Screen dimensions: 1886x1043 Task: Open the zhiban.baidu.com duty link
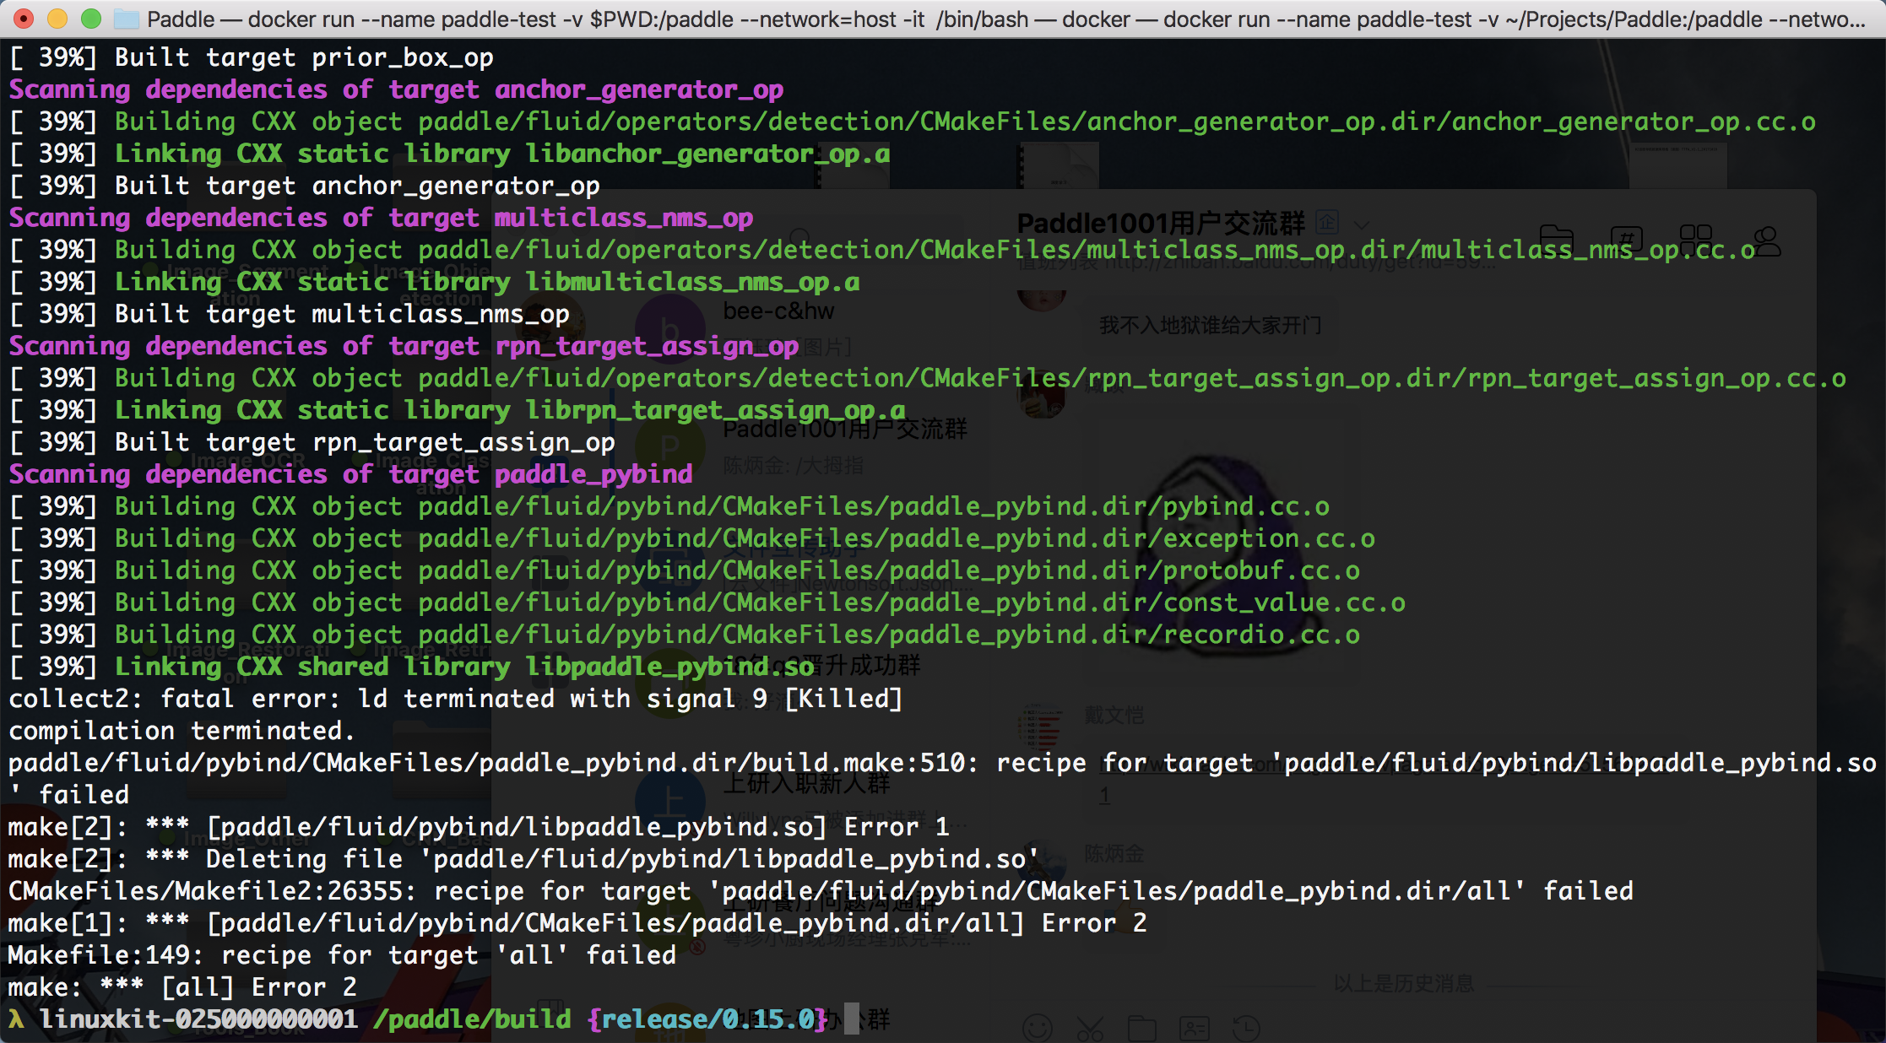[1300, 264]
